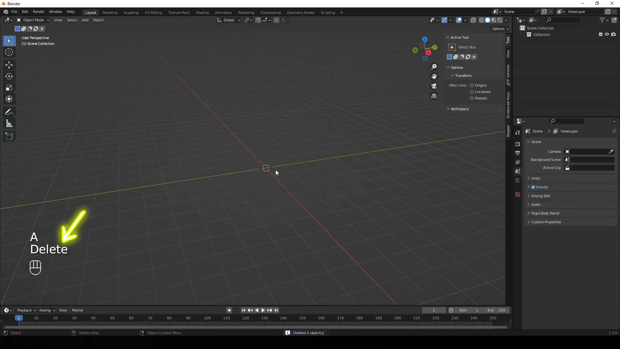
Task: Uncheck the Gravity checkbox
Action: point(533,187)
